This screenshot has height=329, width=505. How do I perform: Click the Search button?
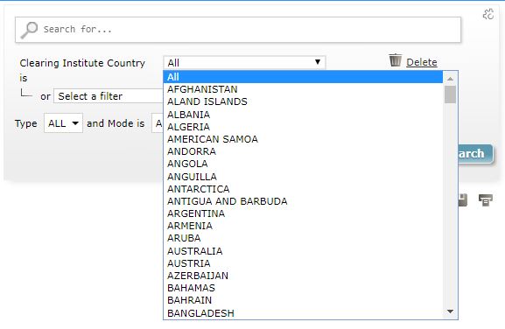(x=475, y=153)
